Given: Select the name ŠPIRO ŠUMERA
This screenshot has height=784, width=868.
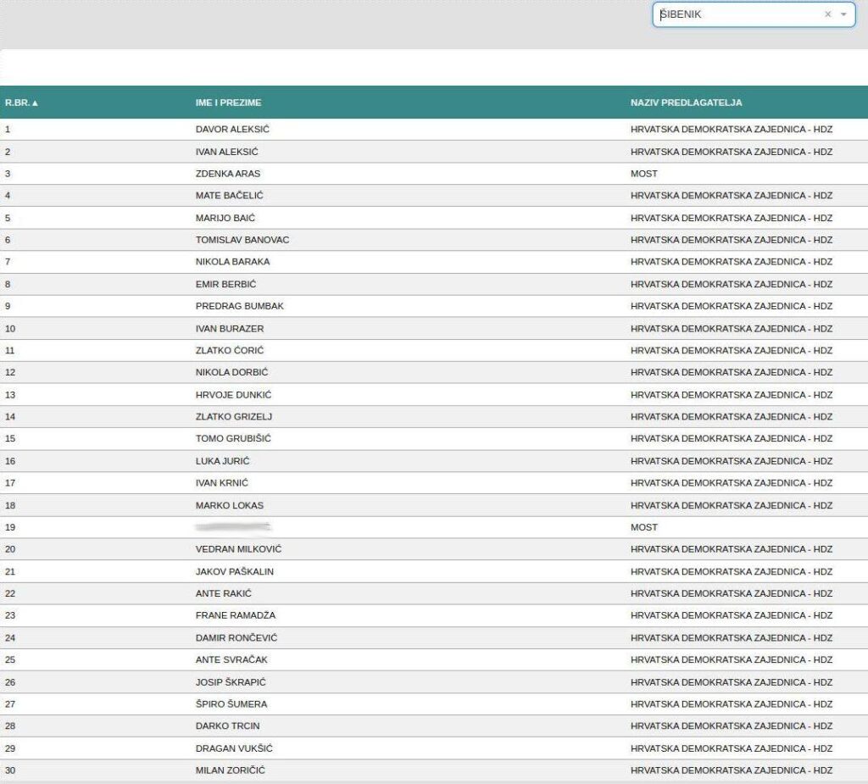Looking at the screenshot, I should point(231,703).
